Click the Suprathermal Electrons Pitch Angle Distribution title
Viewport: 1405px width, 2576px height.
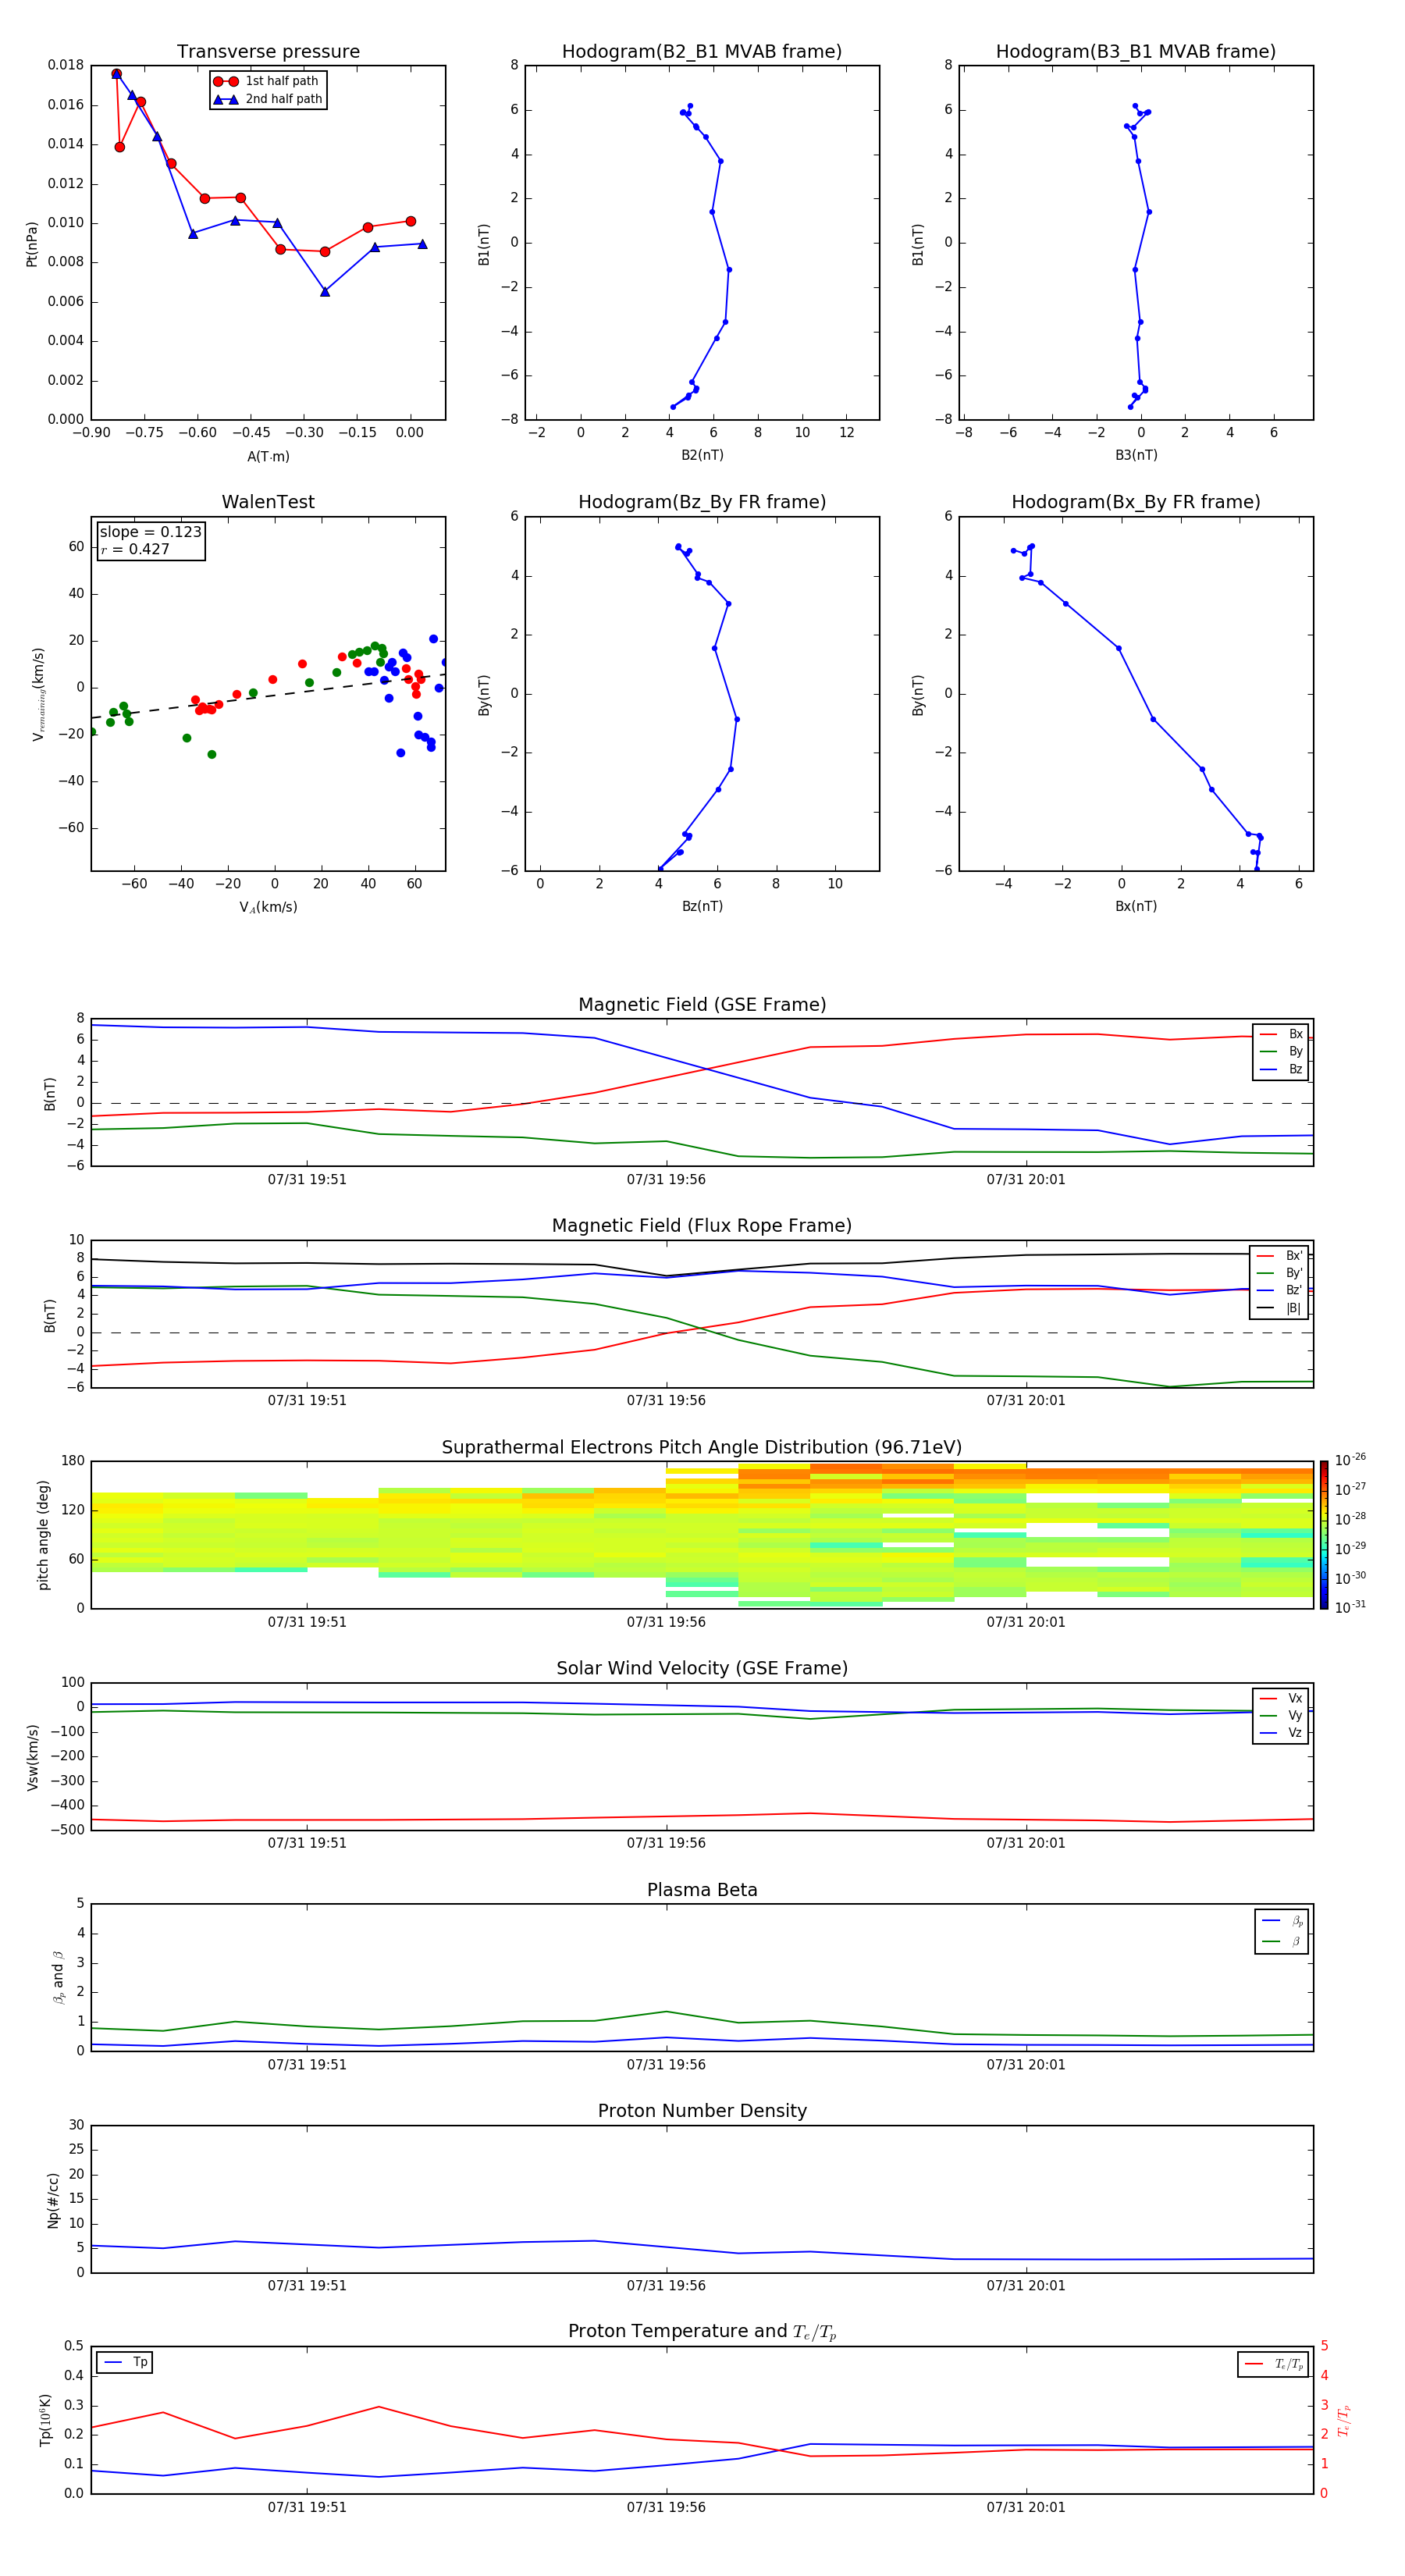tap(702, 1448)
